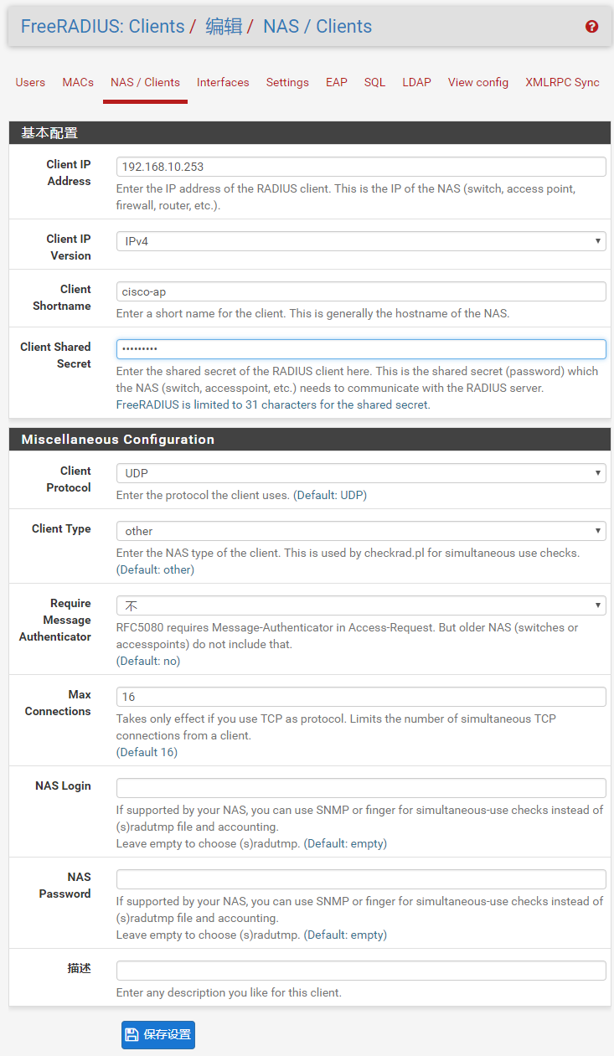Click the NAS Login text field

point(361,788)
